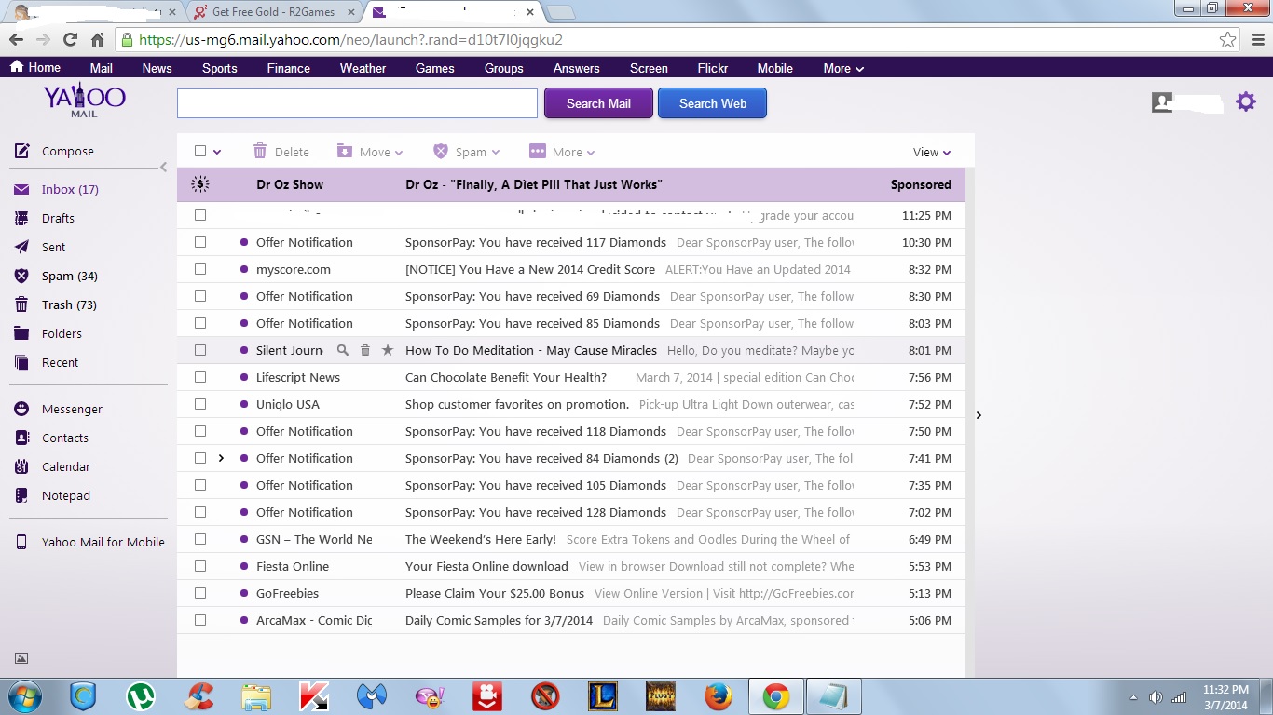Expand the 84 Diamonds conversation thread arrow
1273x715 pixels.
coord(221,458)
